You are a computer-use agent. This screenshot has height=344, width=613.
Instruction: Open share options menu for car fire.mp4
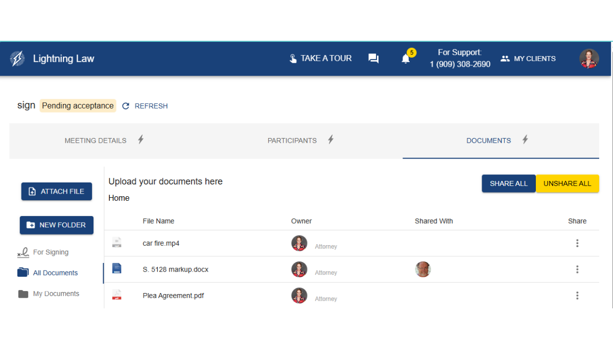click(577, 243)
